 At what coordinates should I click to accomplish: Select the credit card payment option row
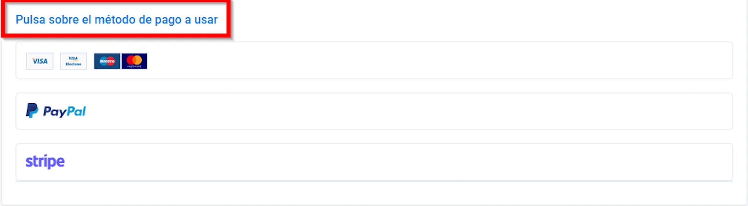click(374, 61)
